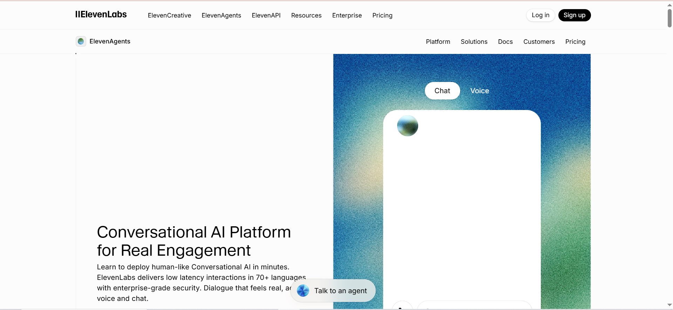Viewport: 673px width, 310px height.
Task: Open the Enterprise page
Action: tap(347, 15)
